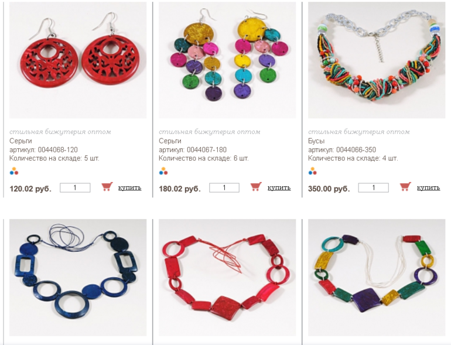Click the Бусы product title

[x=316, y=141]
